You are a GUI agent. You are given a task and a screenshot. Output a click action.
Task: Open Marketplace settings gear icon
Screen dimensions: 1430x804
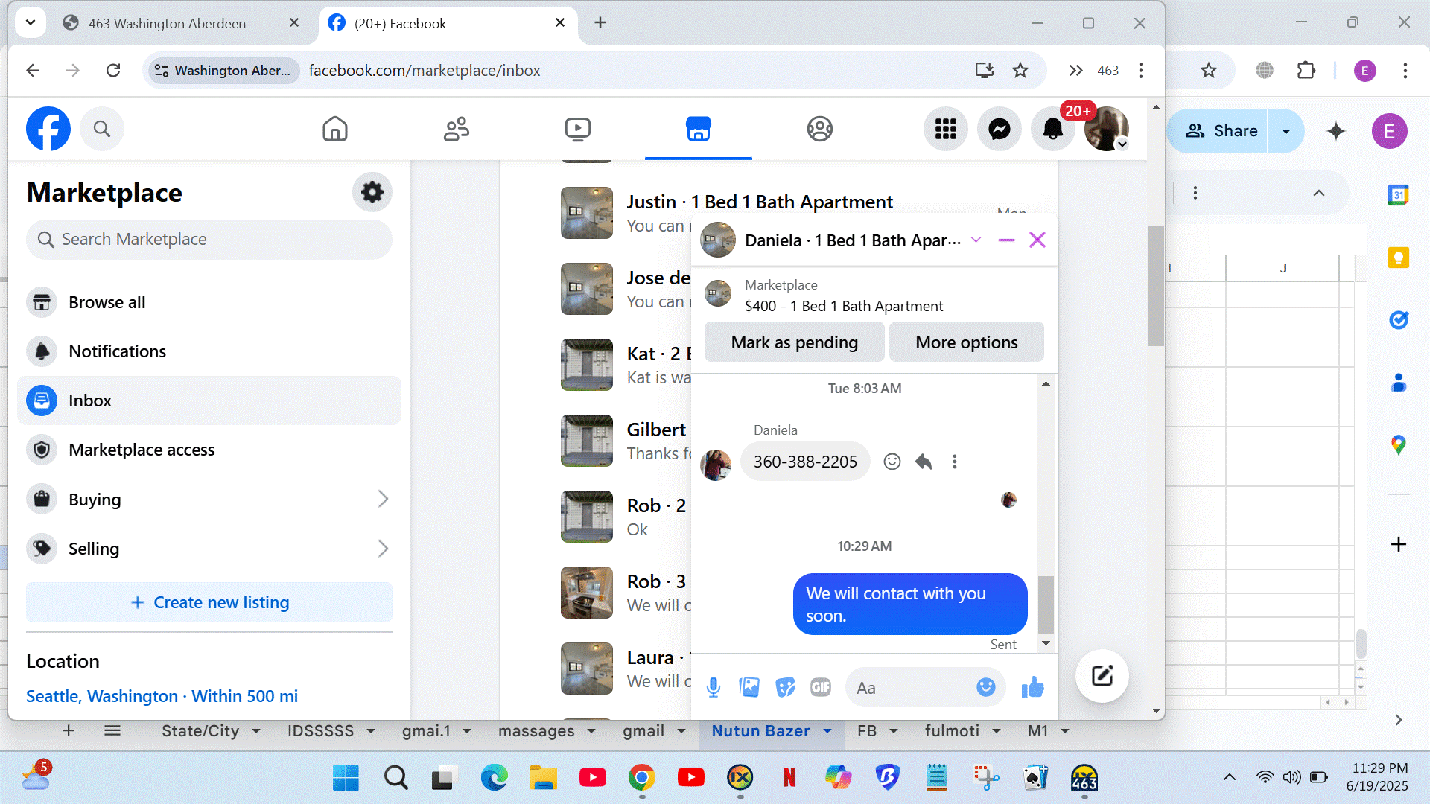coord(372,193)
